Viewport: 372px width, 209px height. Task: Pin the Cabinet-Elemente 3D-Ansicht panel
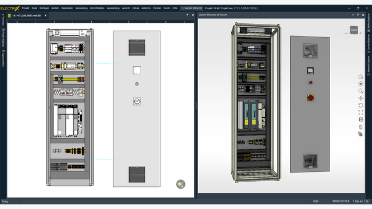tap(358, 15)
